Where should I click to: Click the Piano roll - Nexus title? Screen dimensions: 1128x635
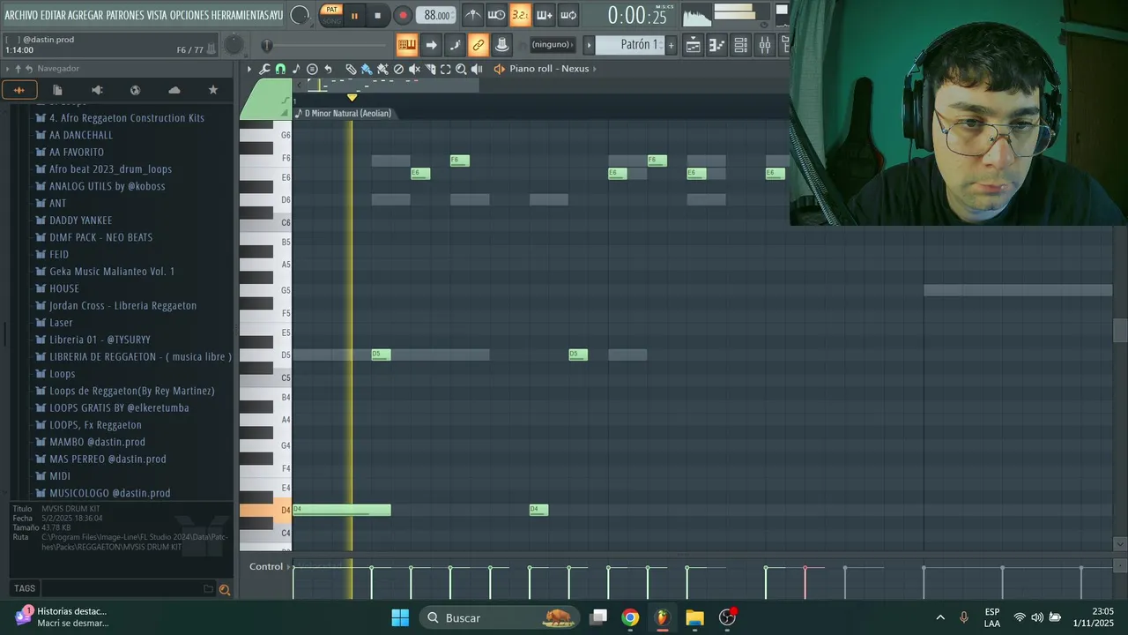pyautogui.click(x=549, y=69)
